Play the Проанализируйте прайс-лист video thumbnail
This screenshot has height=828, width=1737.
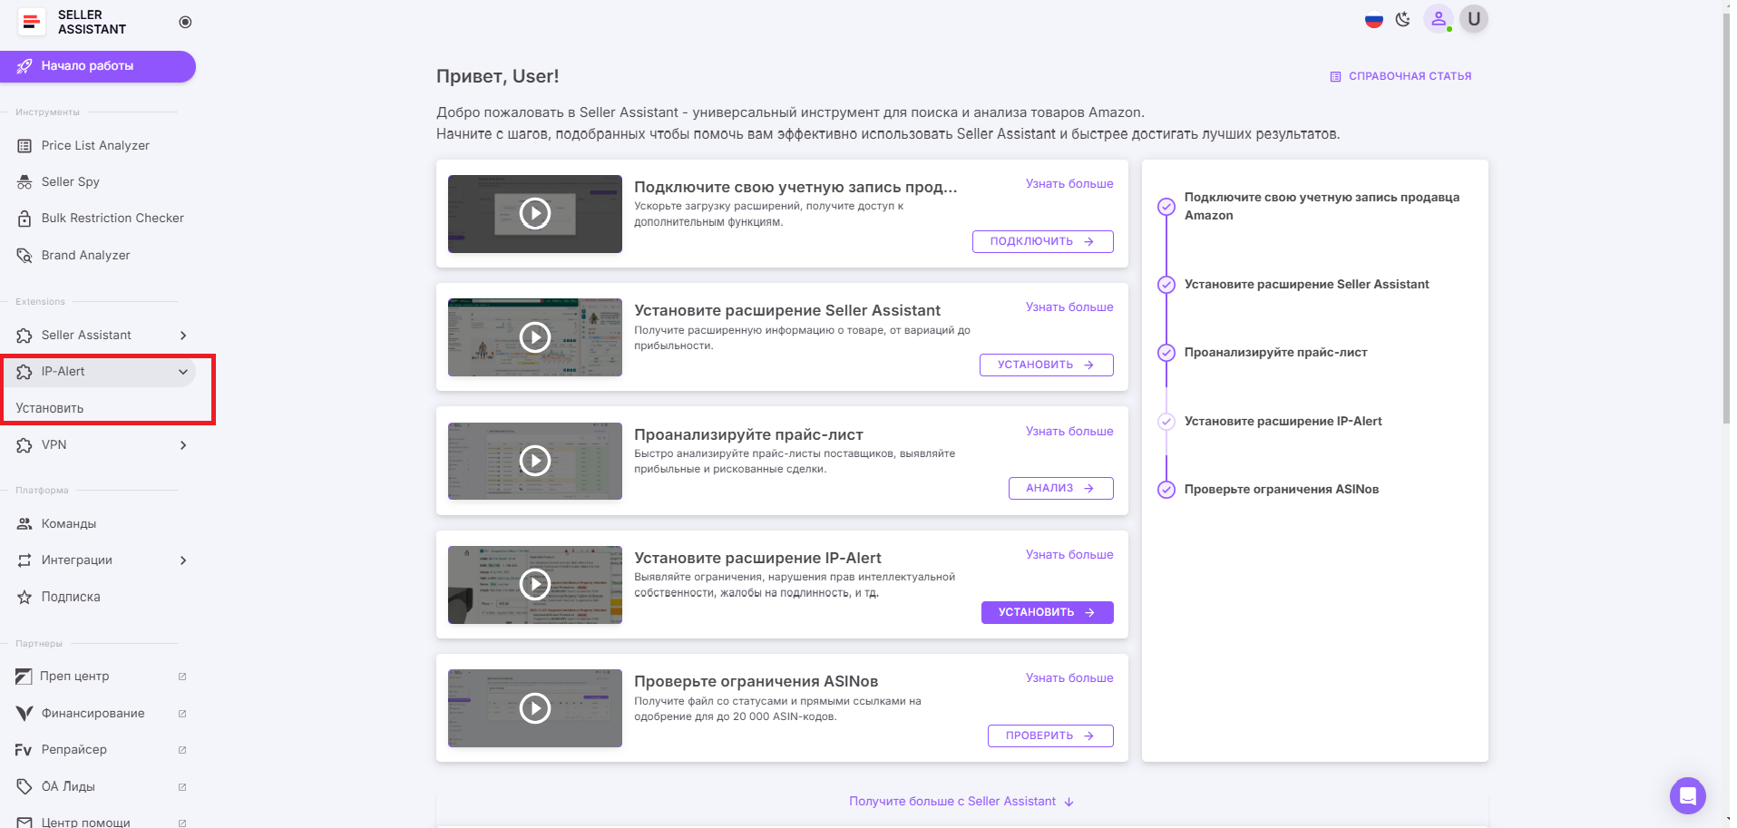coord(535,461)
